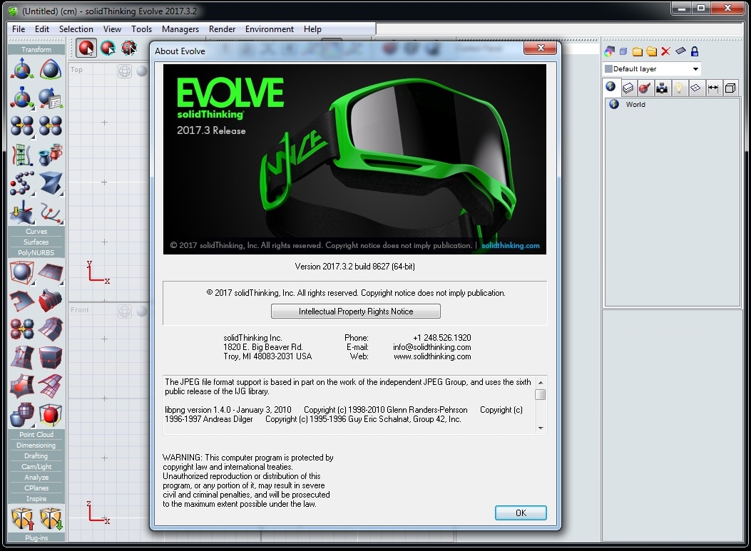The image size is (751, 551).
Task: Switch to the World globe tab
Action: click(610, 87)
